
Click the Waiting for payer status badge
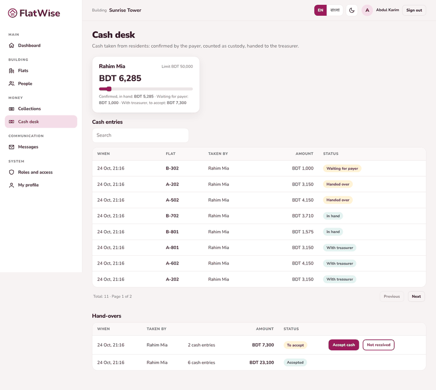[x=342, y=169]
